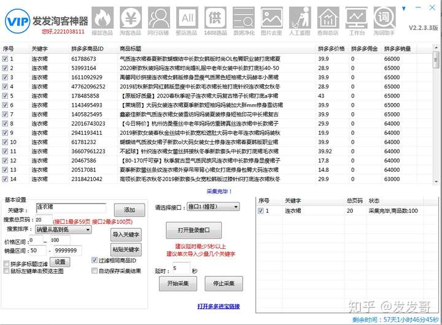Click the blue VIP logo badge
Viewport: 442px width, 325px height.
pyautogui.click(x=17, y=21)
